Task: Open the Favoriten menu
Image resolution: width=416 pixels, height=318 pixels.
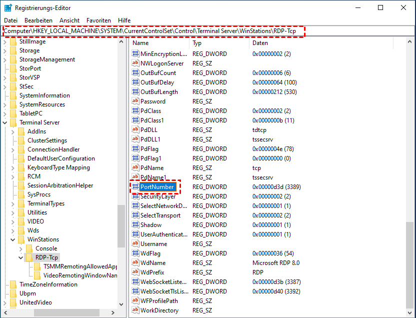Action: [x=98, y=20]
